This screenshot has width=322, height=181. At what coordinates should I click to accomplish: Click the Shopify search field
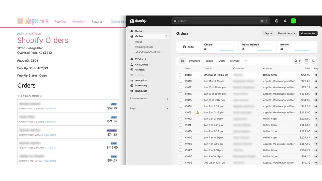[221, 21]
